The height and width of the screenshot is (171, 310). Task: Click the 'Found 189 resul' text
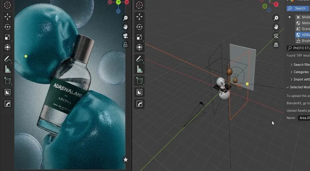tap(298, 55)
